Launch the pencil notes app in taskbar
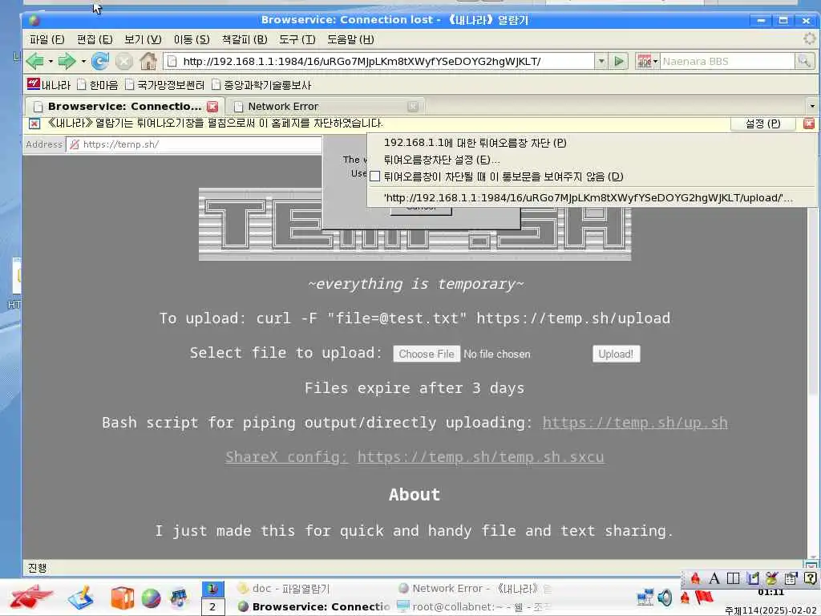821x616 pixels. coord(81,597)
